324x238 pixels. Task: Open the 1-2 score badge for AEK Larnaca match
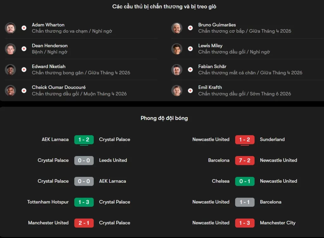pos(84,139)
